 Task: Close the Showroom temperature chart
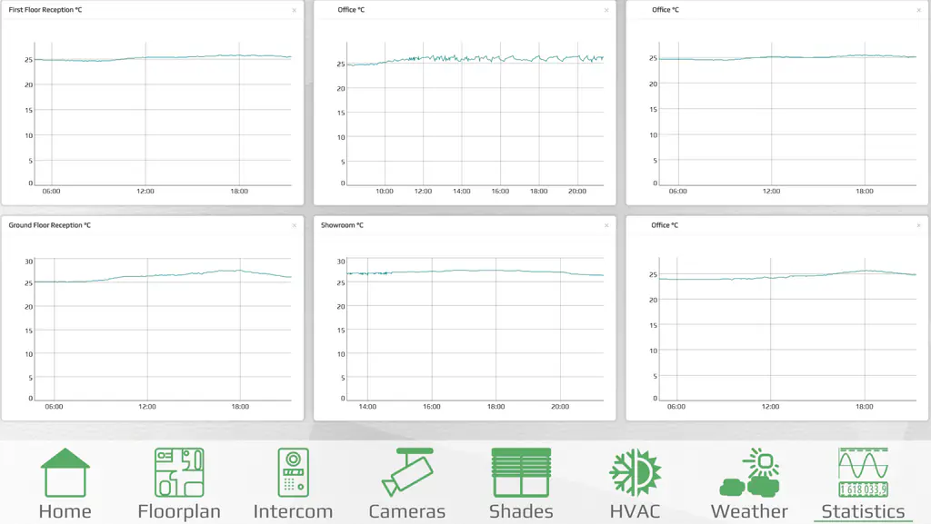coord(606,226)
